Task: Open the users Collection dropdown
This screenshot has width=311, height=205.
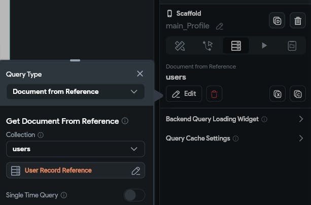Action: tap(76, 149)
